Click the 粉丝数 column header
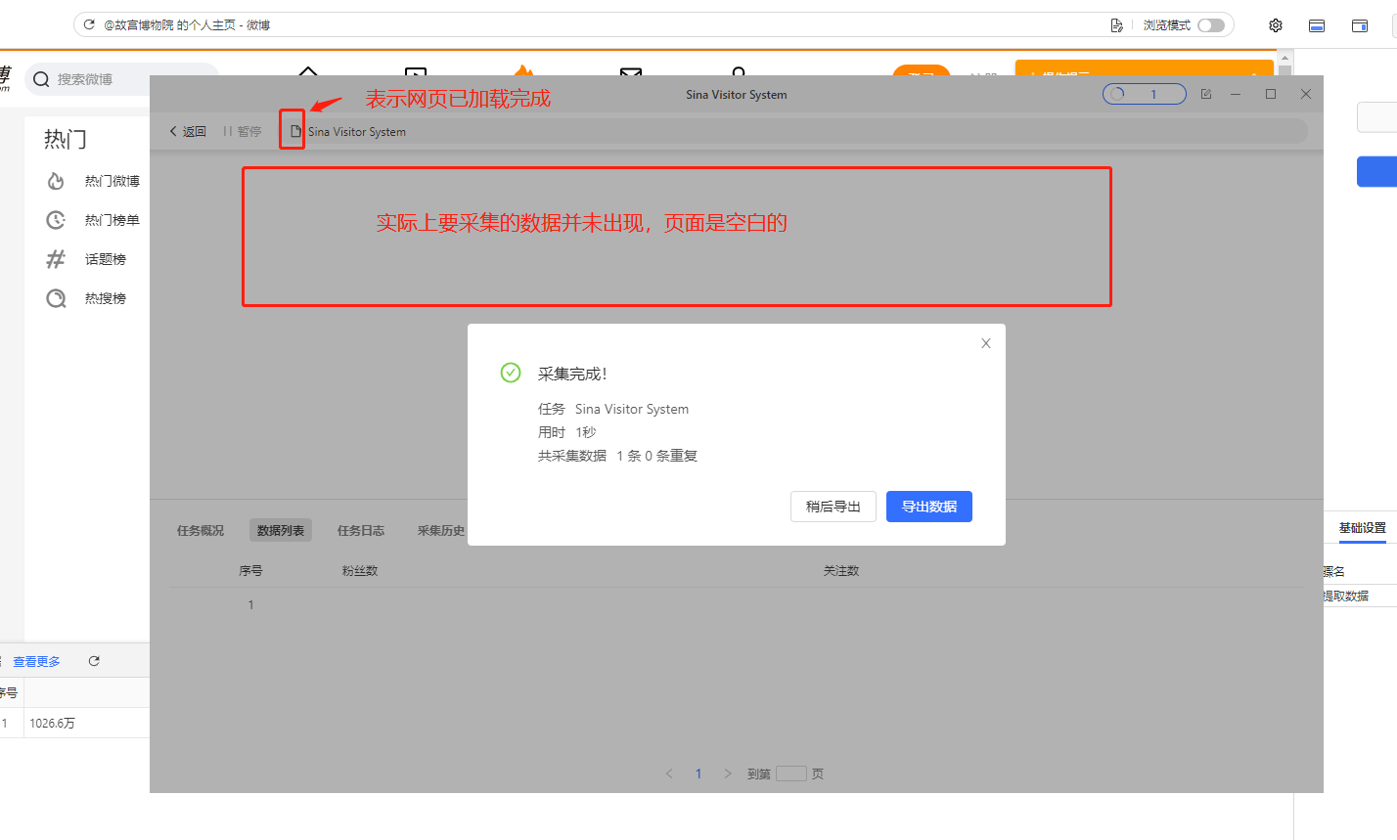 (360, 570)
